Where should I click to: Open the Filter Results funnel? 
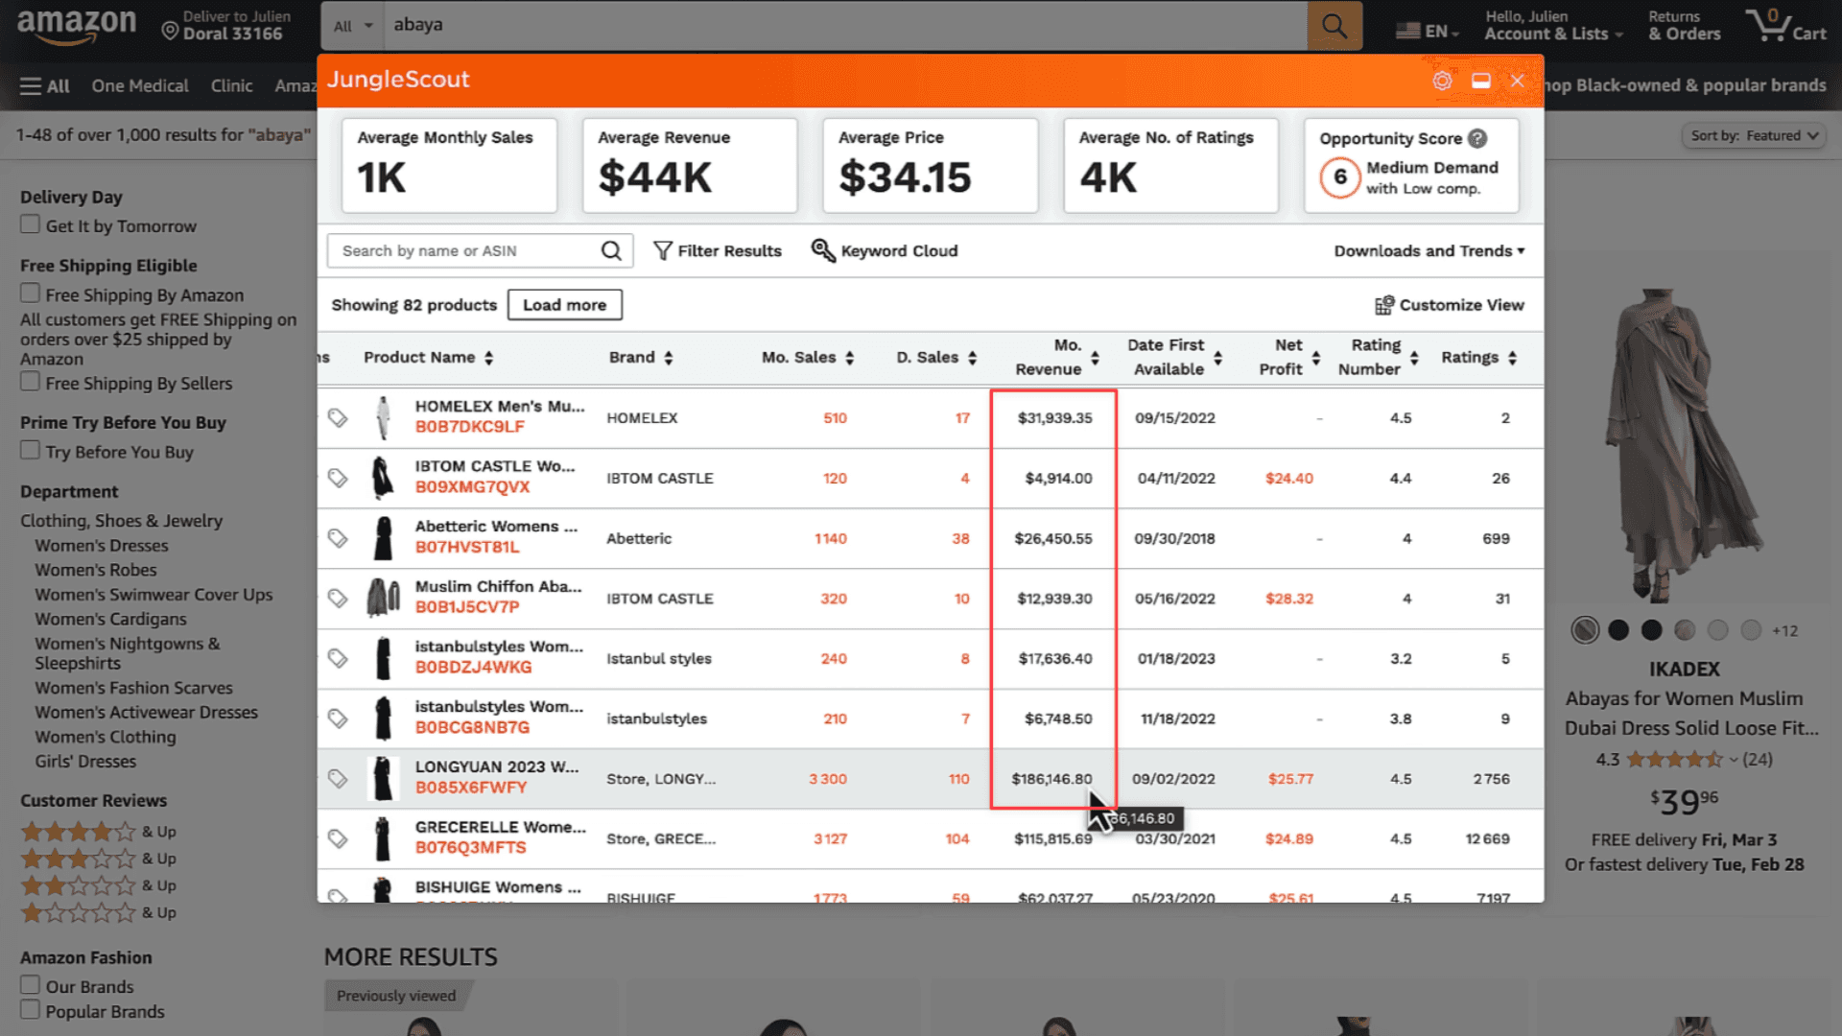(718, 250)
